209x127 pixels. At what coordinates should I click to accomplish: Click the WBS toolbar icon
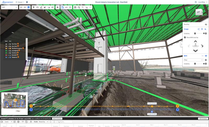(x=66, y=7)
